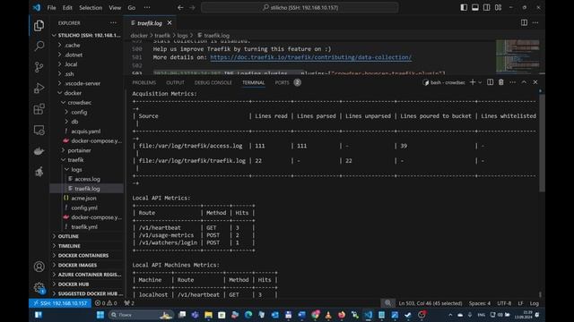The width and height of the screenshot is (574, 322).
Task: Open the Docker whale view in activity bar
Action: click(39, 151)
